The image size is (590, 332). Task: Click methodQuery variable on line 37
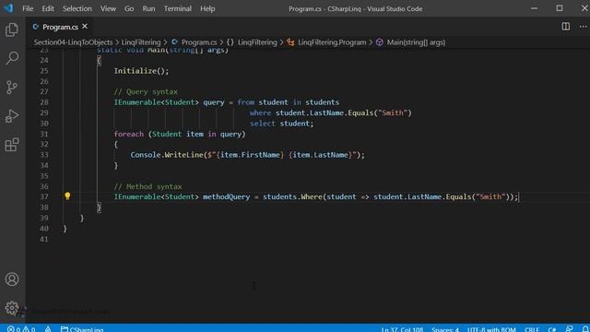point(226,196)
